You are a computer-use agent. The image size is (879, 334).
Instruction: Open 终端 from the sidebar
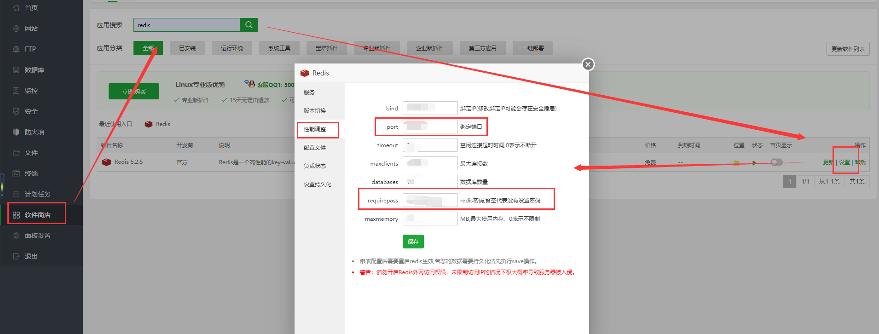pyautogui.click(x=31, y=173)
